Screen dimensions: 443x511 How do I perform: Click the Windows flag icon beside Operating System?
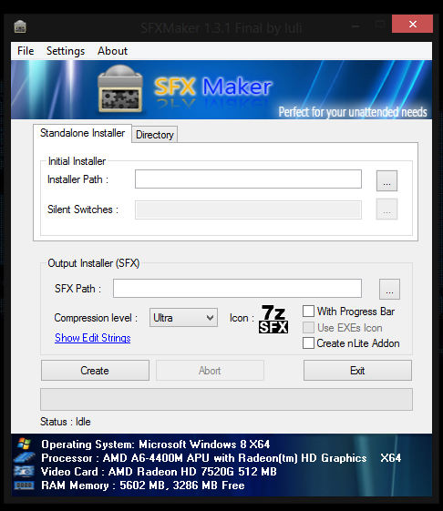click(x=24, y=444)
